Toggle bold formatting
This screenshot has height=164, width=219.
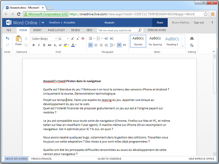[x=34, y=45]
